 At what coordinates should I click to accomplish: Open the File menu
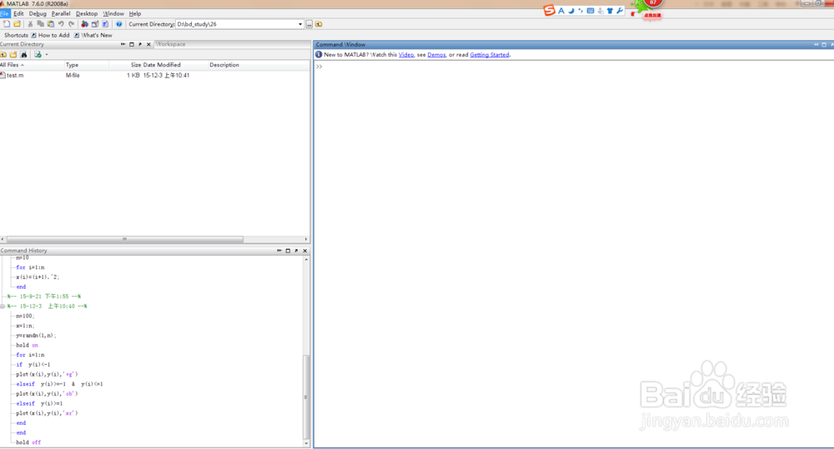[x=5, y=13]
